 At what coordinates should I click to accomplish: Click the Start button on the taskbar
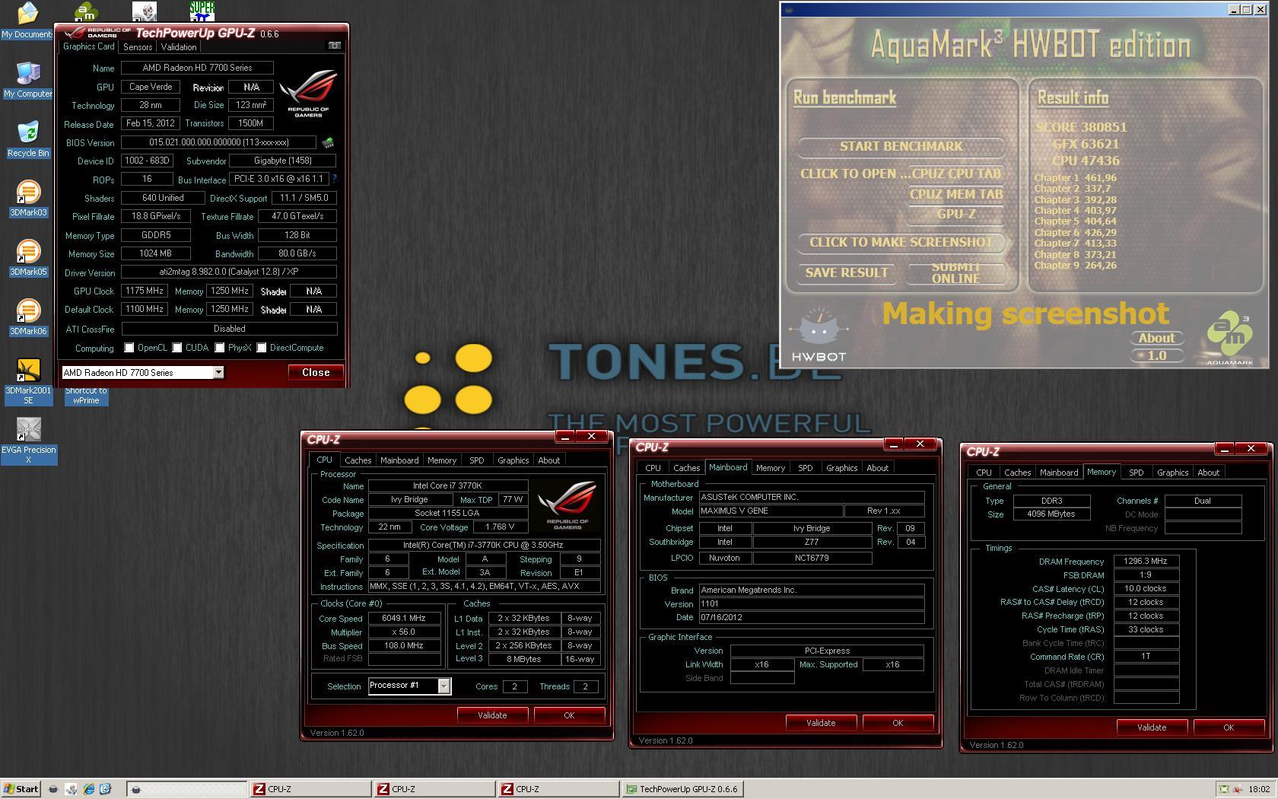pos(21,789)
